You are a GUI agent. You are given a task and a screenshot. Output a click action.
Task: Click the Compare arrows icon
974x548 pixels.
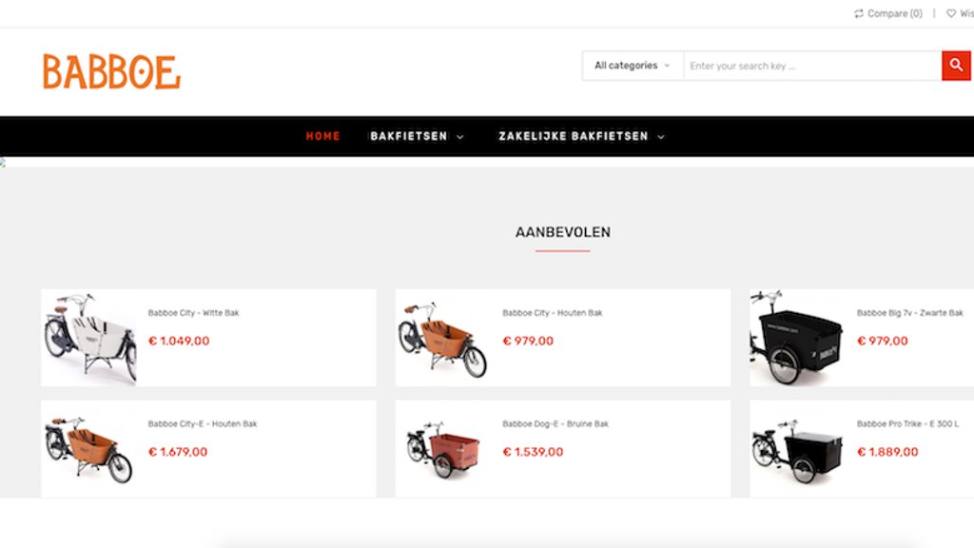pyautogui.click(x=859, y=13)
